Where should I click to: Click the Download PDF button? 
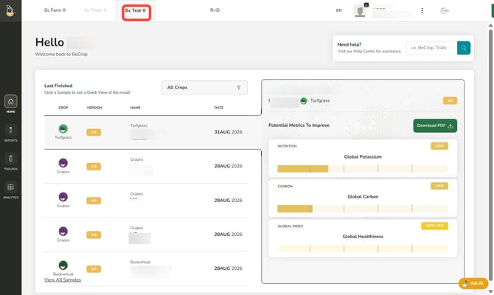click(435, 125)
